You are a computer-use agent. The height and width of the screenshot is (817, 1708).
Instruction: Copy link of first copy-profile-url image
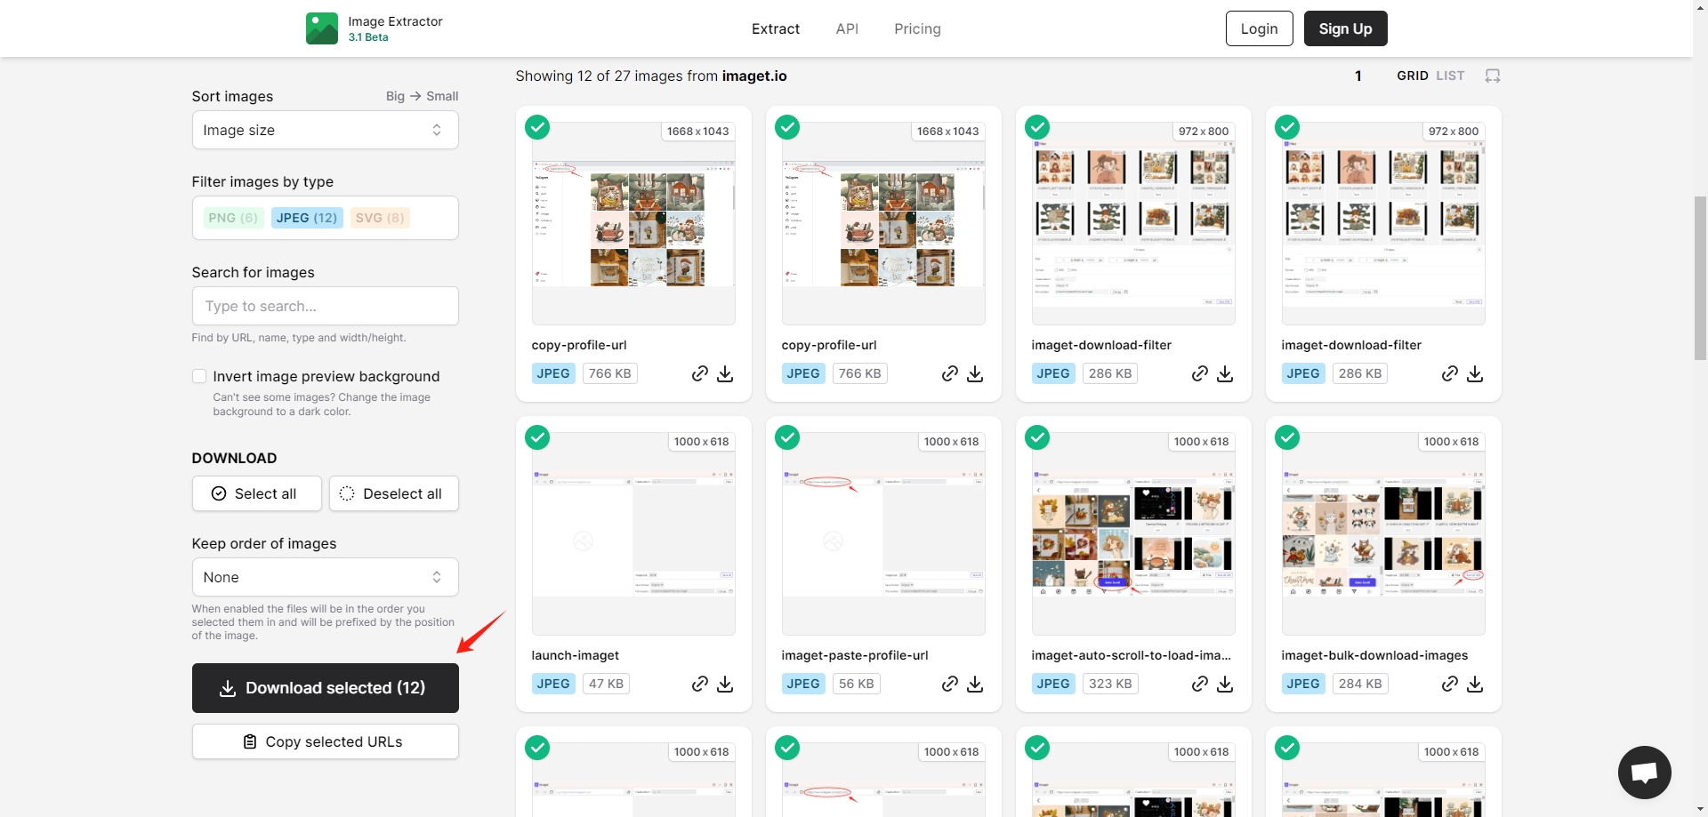(x=700, y=373)
